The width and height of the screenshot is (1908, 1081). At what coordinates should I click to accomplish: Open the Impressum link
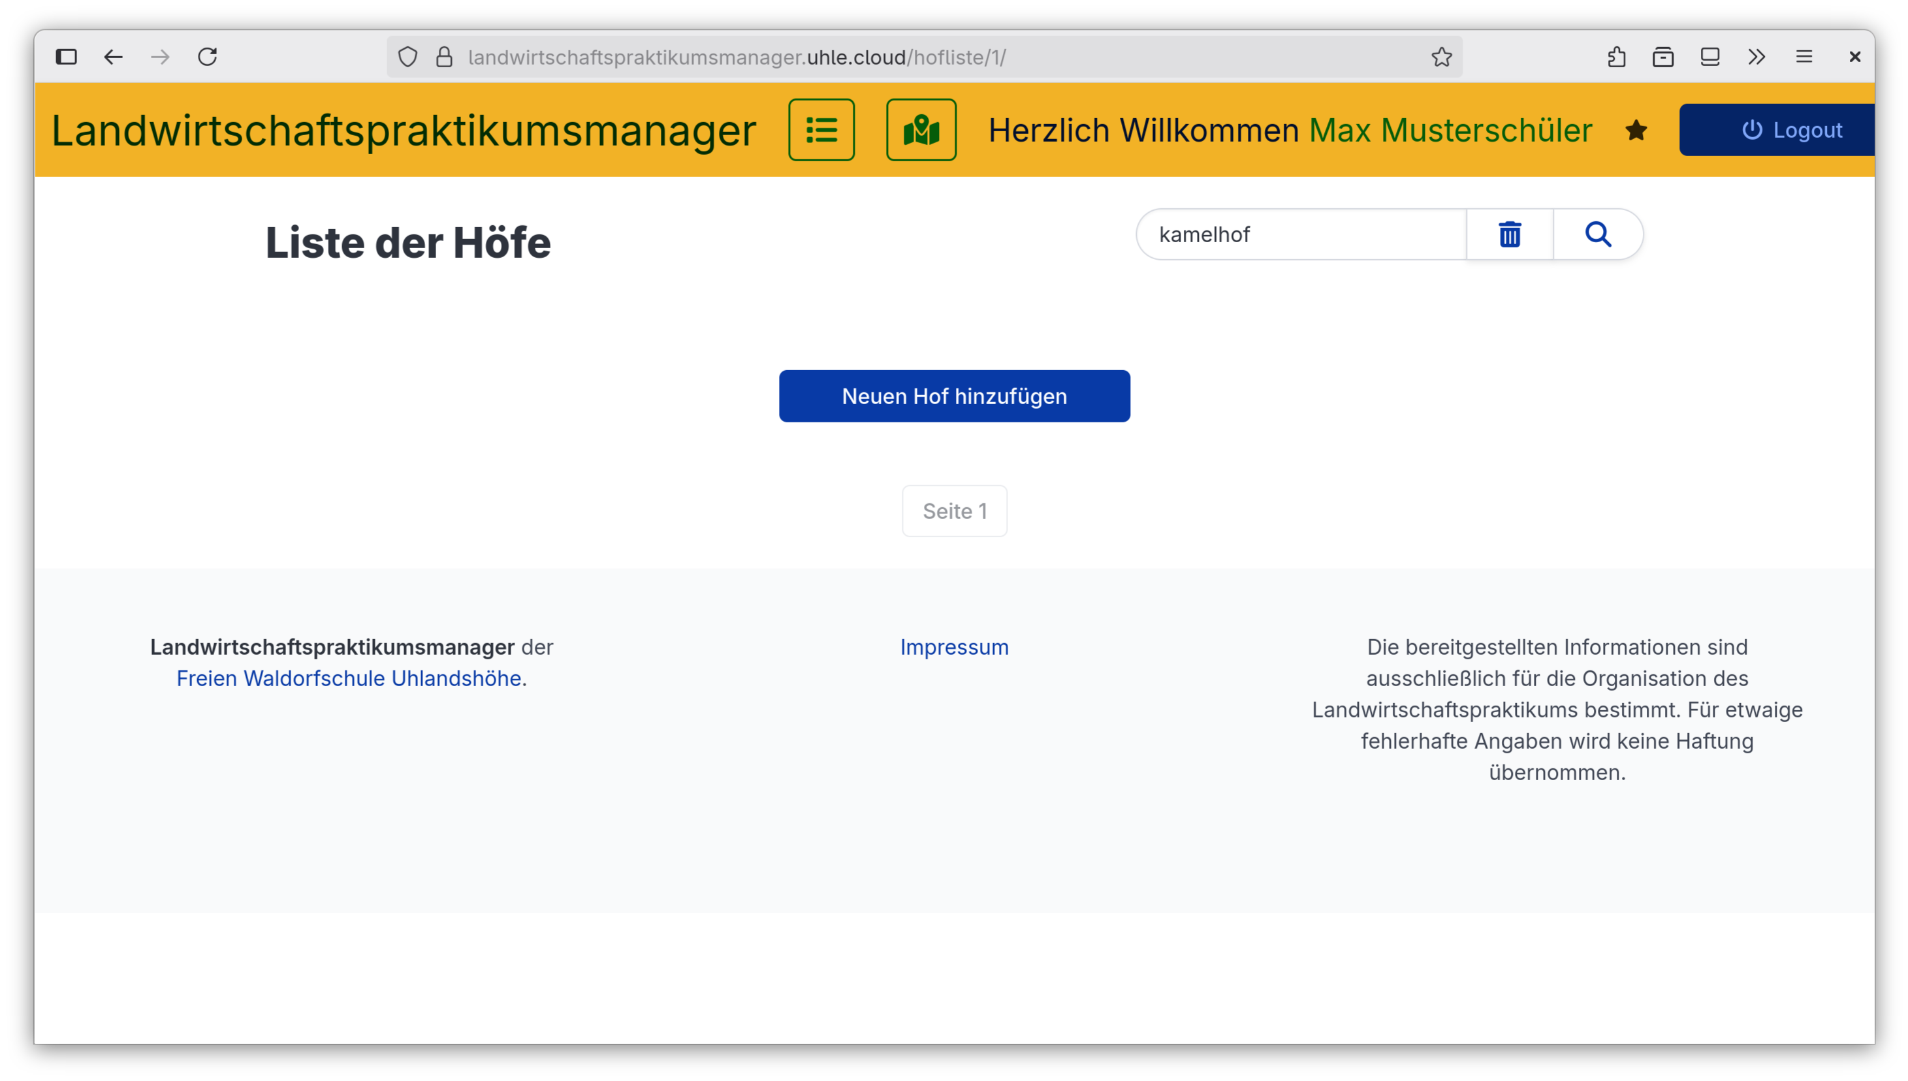point(955,647)
